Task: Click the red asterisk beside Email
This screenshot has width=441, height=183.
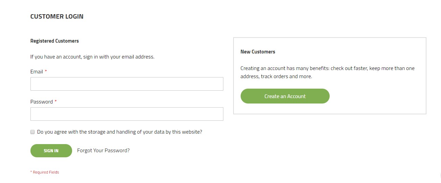Action: point(46,71)
